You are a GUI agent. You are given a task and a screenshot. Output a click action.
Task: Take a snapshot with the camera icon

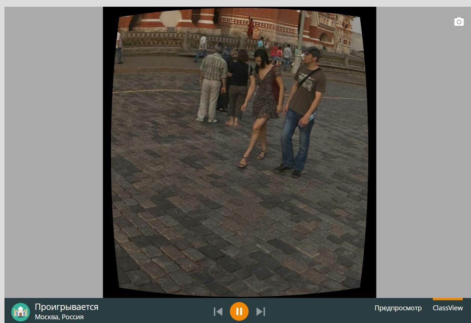pyautogui.click(x=459, y=22)
